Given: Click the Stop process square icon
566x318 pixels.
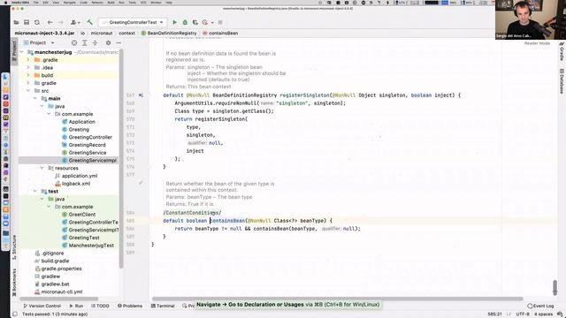Looking at the screenshot, I should (x=220, y=22).
